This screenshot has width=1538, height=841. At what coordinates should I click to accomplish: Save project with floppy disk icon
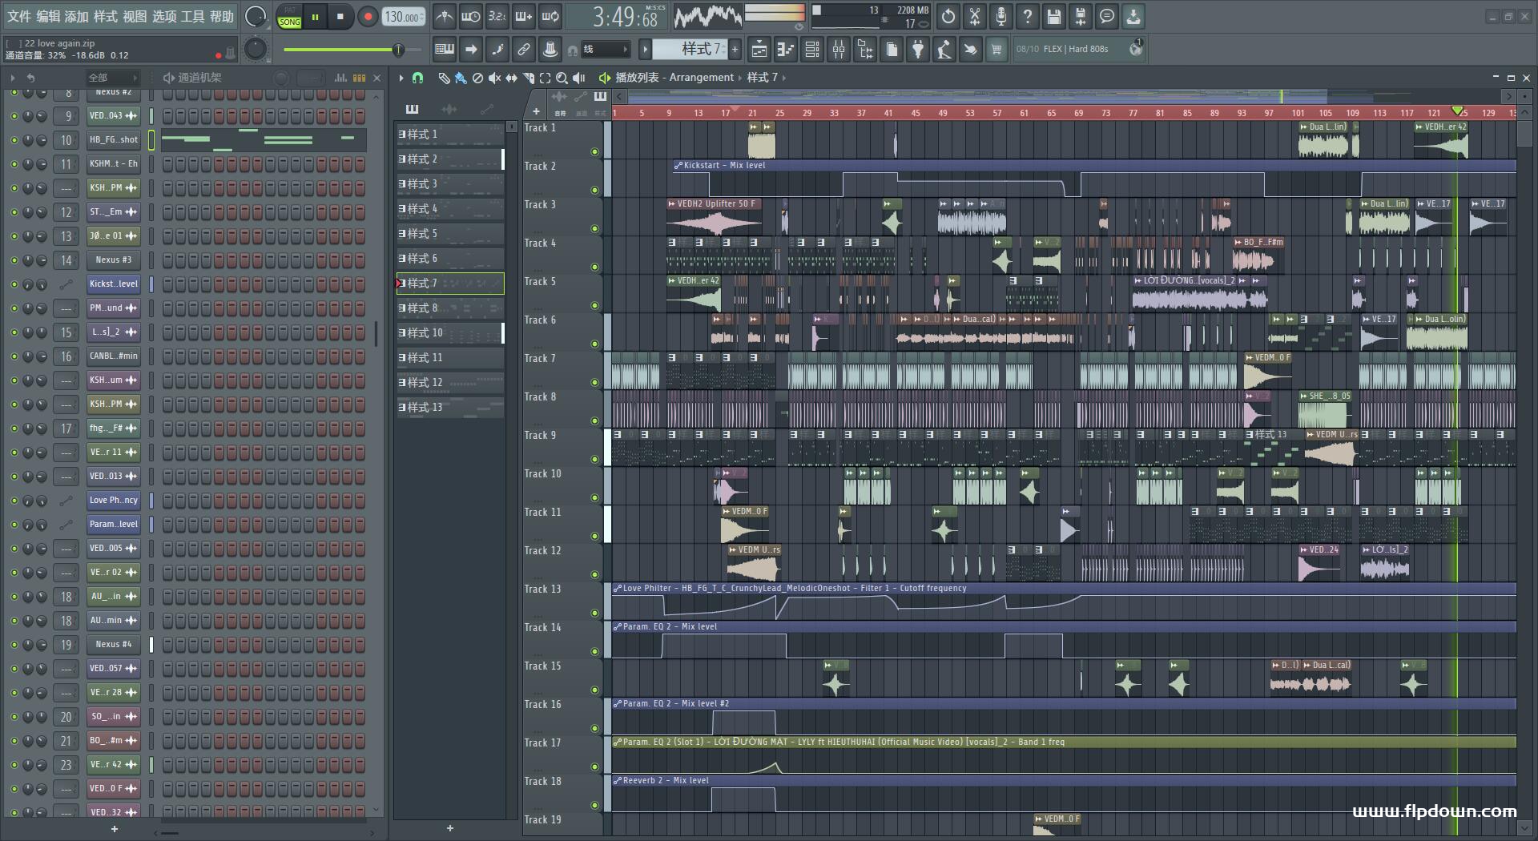pos(1054,16)
